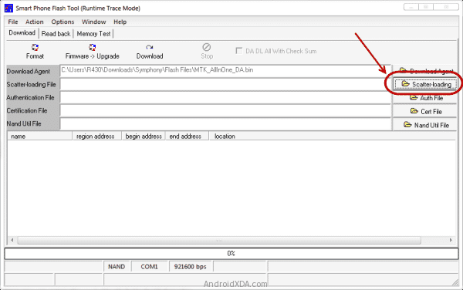
Task: Click the Stop toolbar icon
Action: pyautogui.click(x=206, y=47)
